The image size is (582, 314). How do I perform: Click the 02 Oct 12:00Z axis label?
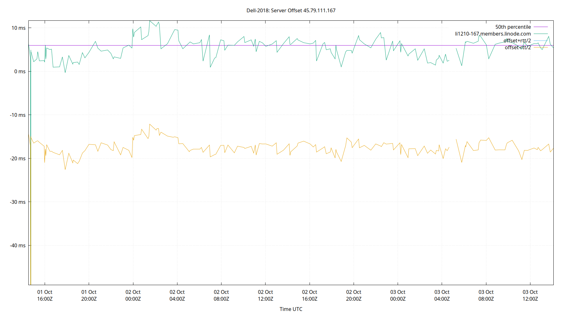tap(266, 295)
